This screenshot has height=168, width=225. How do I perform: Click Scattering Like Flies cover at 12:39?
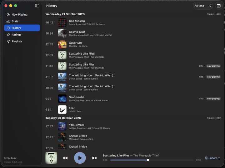62,55
